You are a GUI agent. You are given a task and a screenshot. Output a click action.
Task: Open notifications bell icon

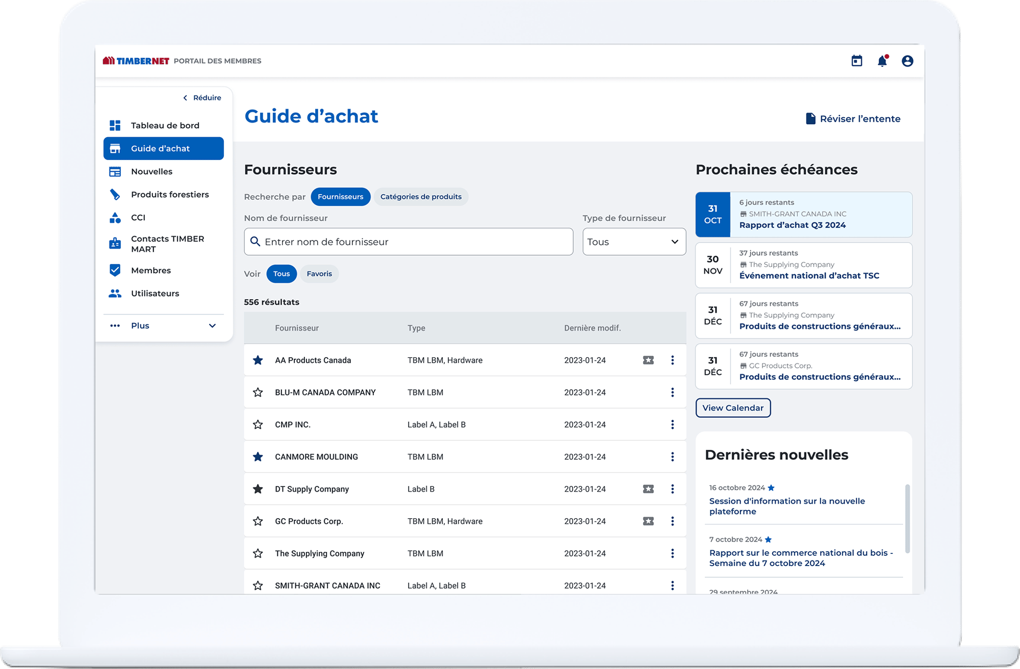pos(882,61)
